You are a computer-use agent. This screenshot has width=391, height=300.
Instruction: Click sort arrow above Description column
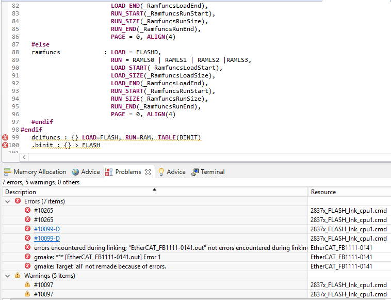tap(154, 190)
